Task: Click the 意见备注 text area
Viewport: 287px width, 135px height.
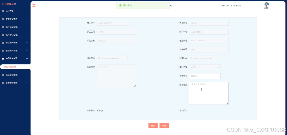Action: tap(209, 93)
